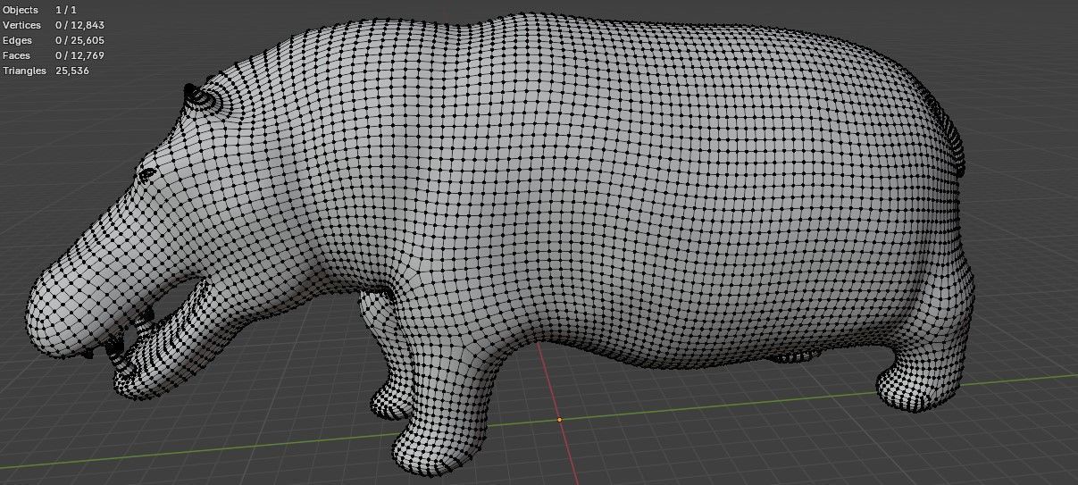Click the "Vertices" statistics label
Image resolution: width=1078 pixels, height=485 pixels.
coord(21,25)
